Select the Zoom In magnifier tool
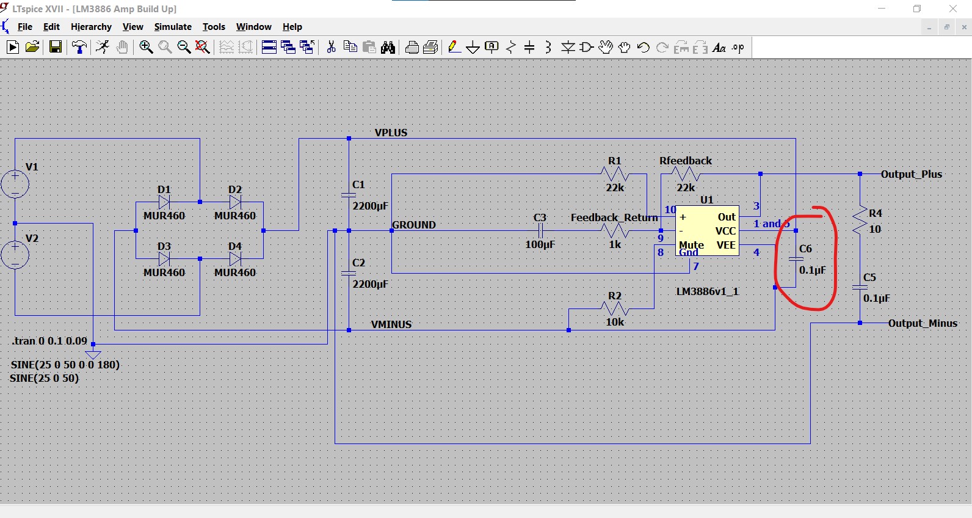This screenshot has width=972, height=518. point(146,48)
